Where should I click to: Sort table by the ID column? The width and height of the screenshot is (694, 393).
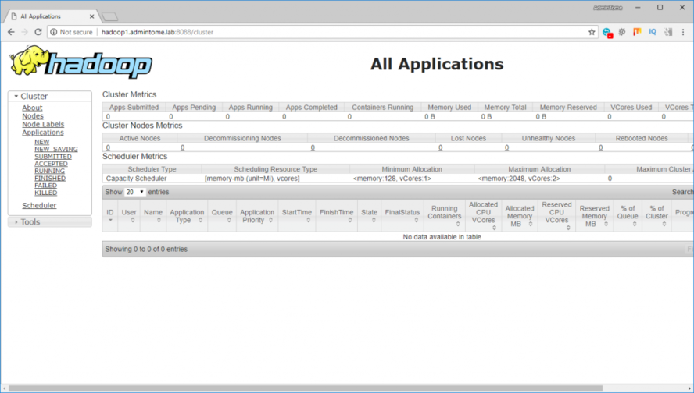pos(110,216)
